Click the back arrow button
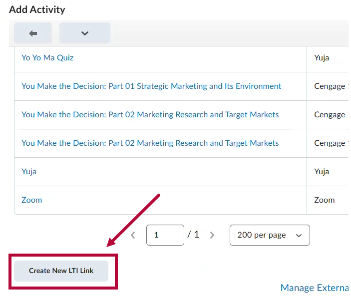 point(33,33)
